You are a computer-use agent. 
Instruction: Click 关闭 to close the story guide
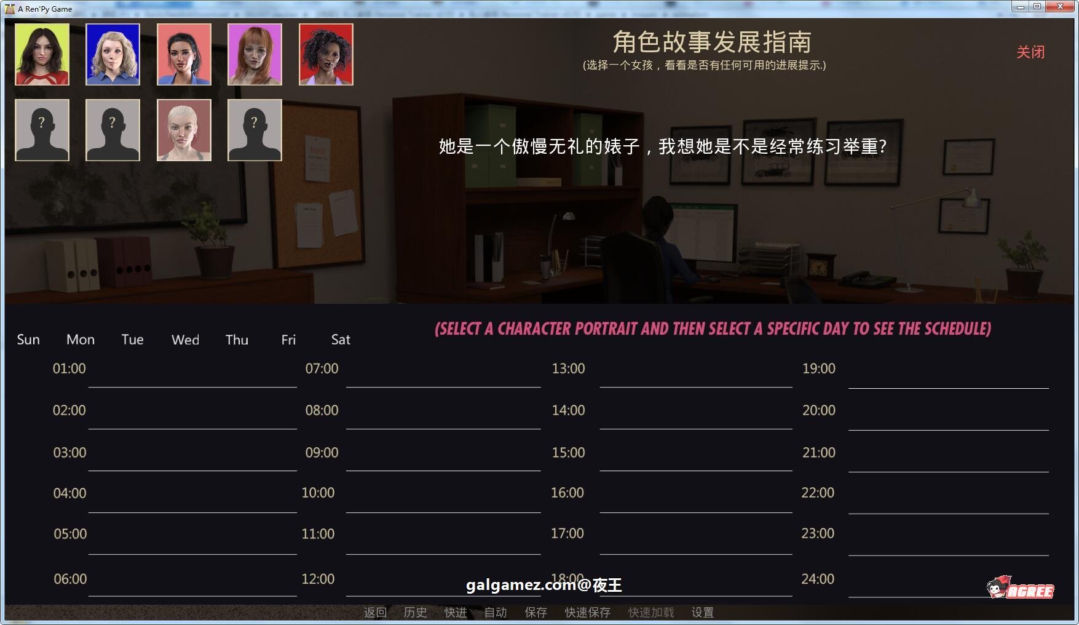(x=1030, y=52)
